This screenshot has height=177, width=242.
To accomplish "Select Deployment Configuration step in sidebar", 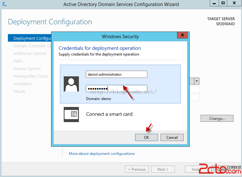I will [30, 38].
